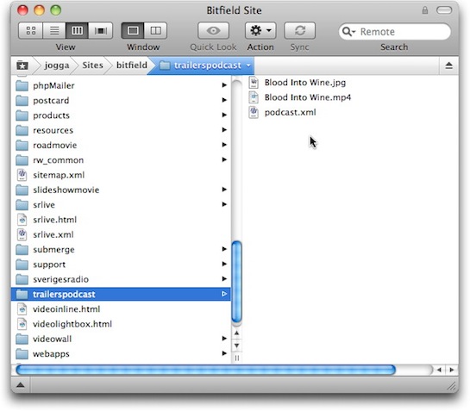Click the horizontal scrollbar thumb
Viewport: 470px width, 411px height.
point(205,370)
